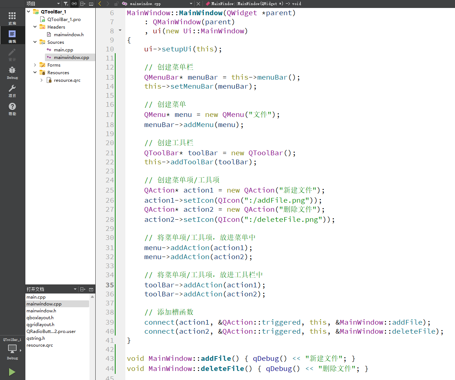Expand the Forms folder

35,65
